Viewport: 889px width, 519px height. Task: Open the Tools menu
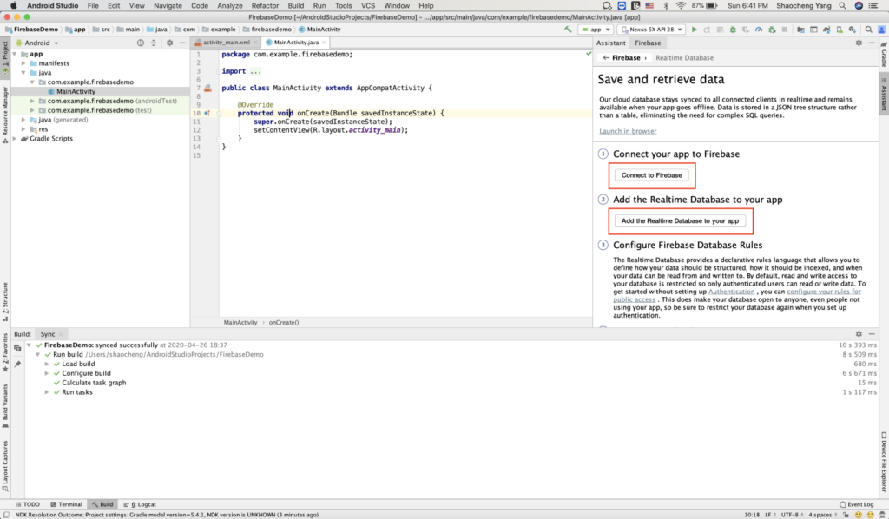[x=344, y=6]
